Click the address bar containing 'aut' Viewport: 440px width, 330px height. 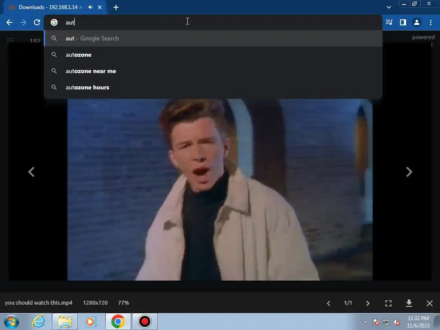(x=213, y=22)
